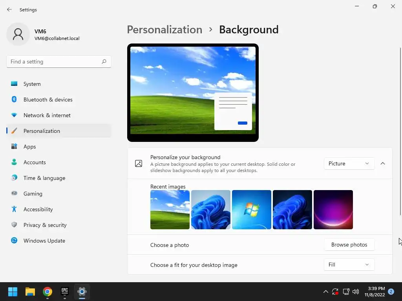This screenshot has width=402, height=301.
Task: Open Epic Games Launcher from taskbar
Action: click(65, 292)
